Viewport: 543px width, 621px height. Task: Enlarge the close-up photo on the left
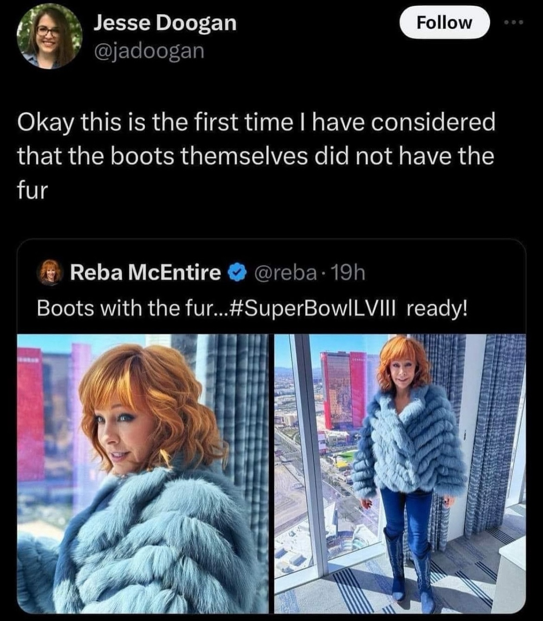(142, 473)
